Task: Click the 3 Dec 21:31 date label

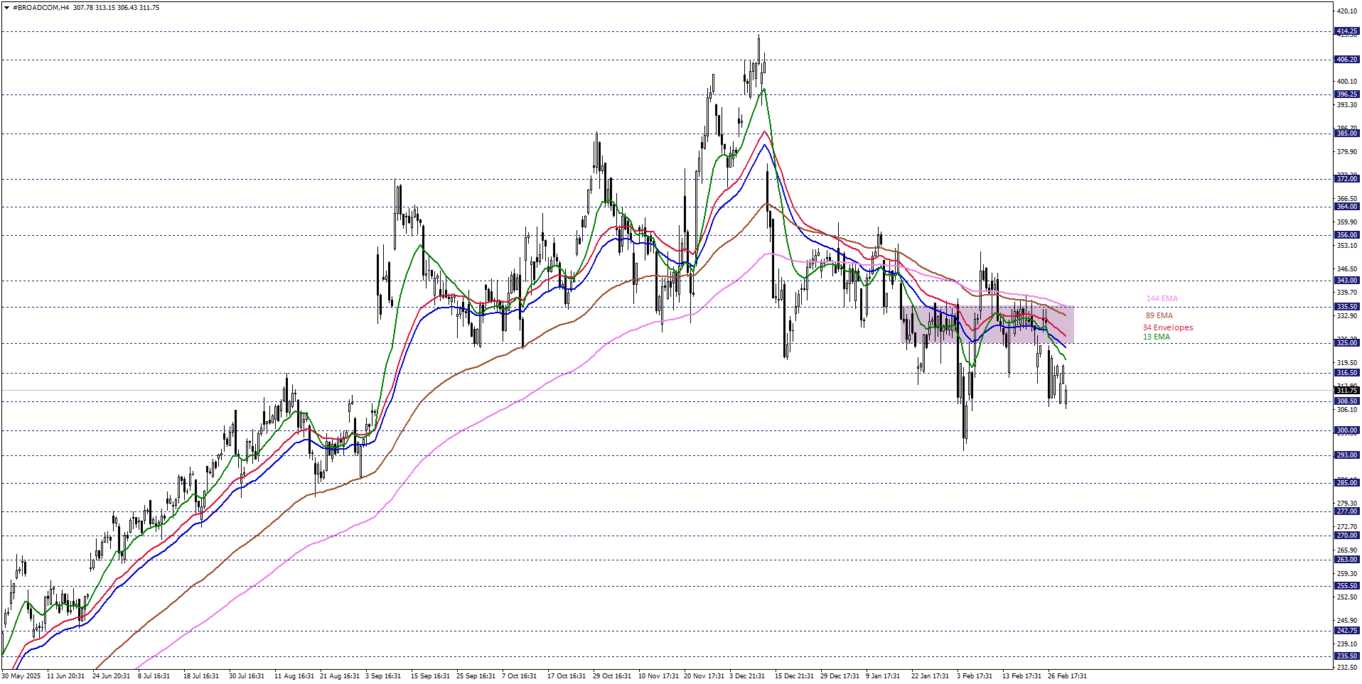Action: click(746, 676)
